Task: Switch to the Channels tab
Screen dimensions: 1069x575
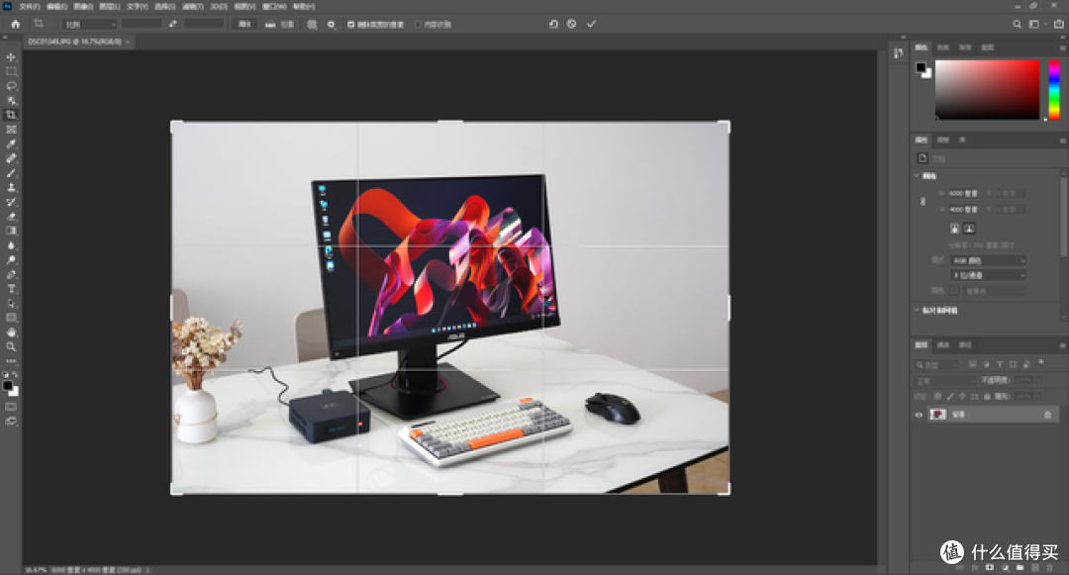Action: coord(943,344)
